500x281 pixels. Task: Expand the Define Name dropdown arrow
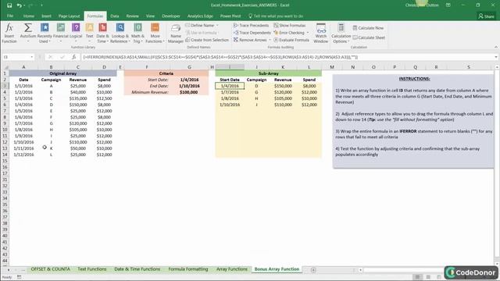pyautogui.click(x=217, y=25)
